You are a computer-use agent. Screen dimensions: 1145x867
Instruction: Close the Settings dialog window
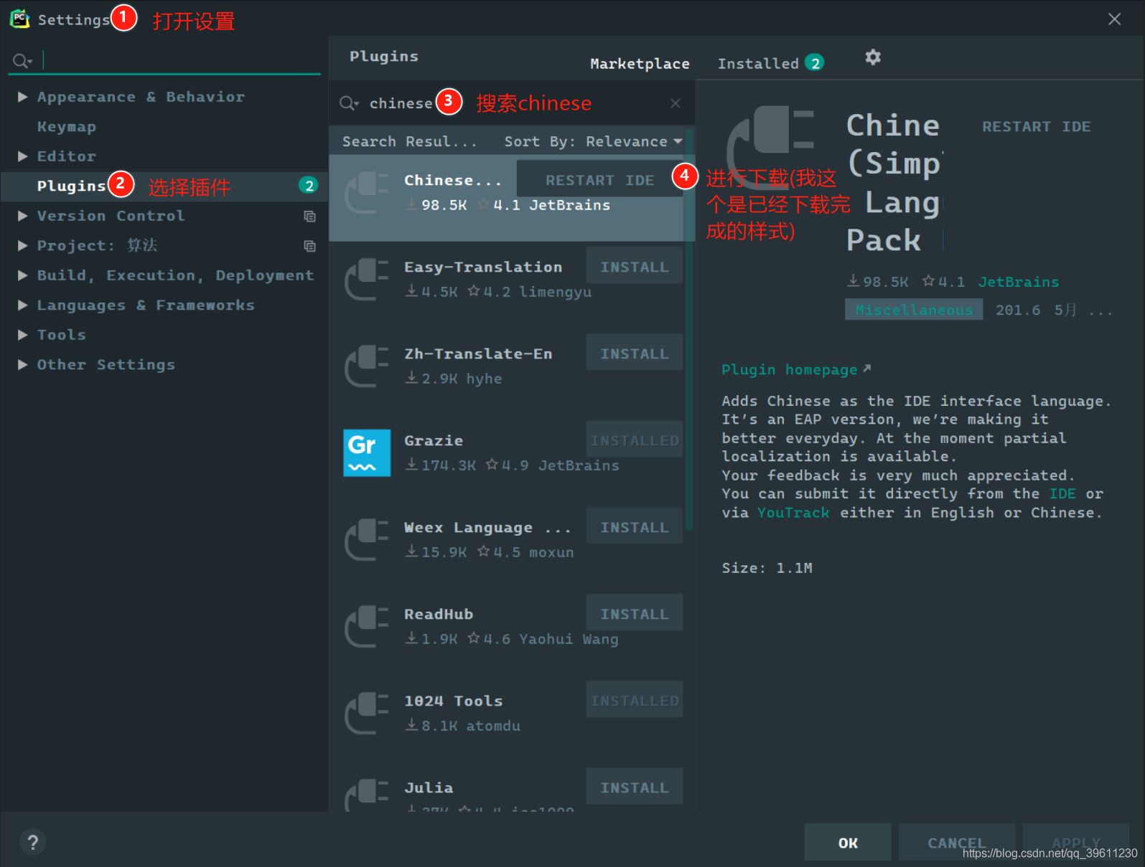[1114, 19]
